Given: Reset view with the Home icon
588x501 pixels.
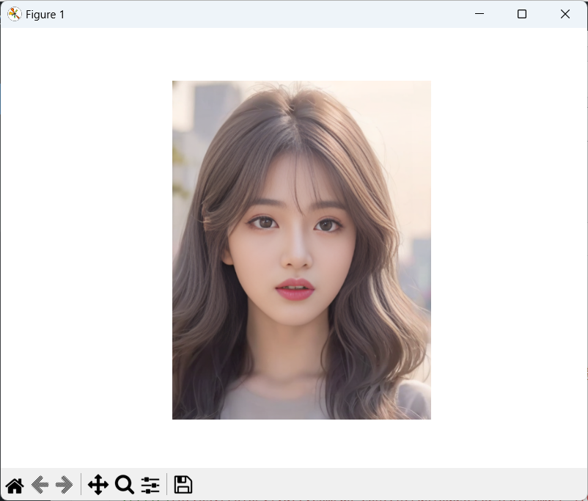Looking at the screenshot, I should point(15,485).
